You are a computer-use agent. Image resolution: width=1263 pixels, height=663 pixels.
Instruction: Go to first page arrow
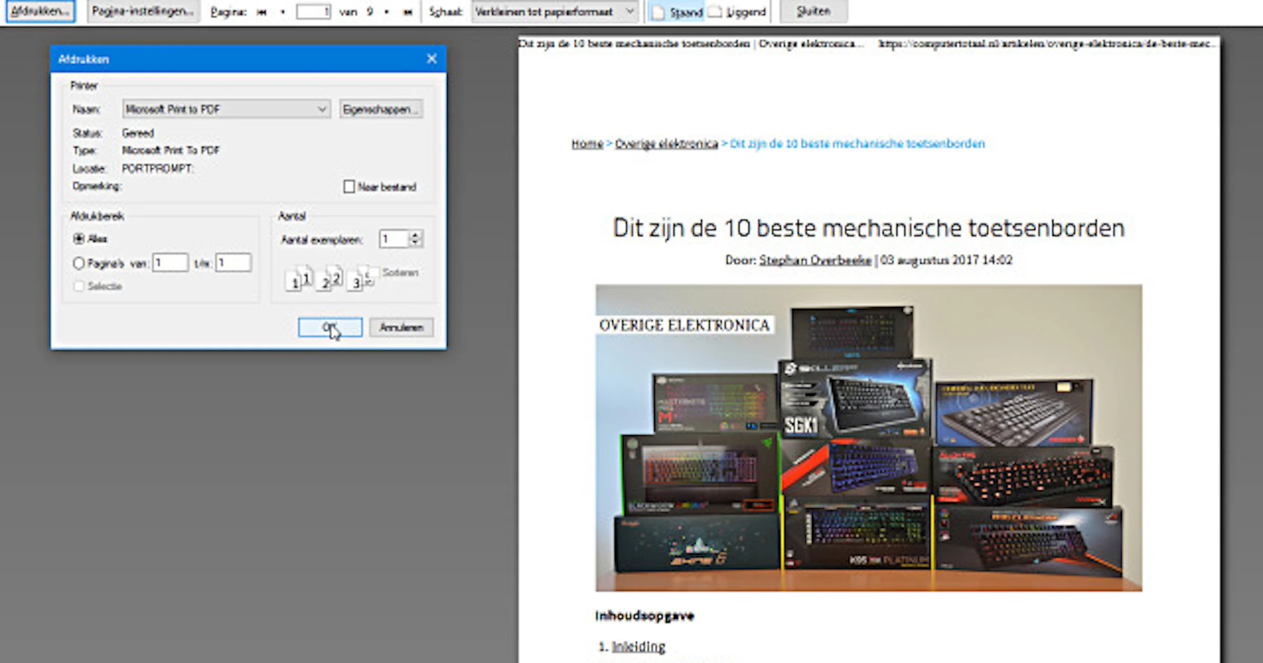pos(262,12)
